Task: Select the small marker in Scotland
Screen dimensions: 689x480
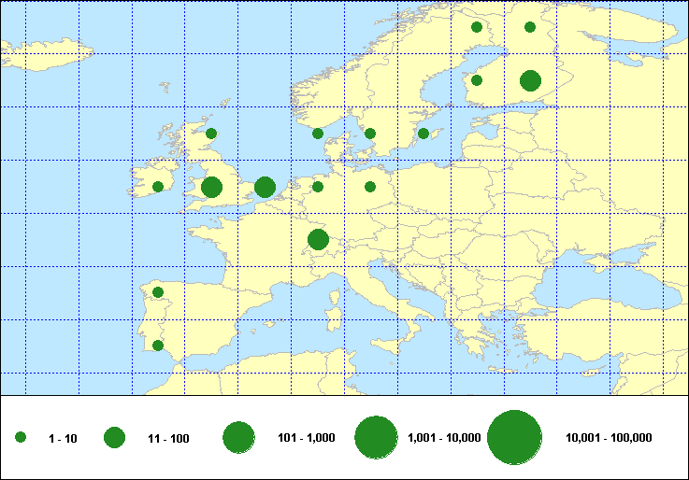Action: [x=211, y=134]
